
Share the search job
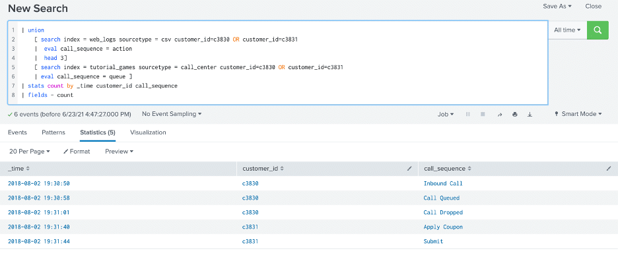pos(500,114)
